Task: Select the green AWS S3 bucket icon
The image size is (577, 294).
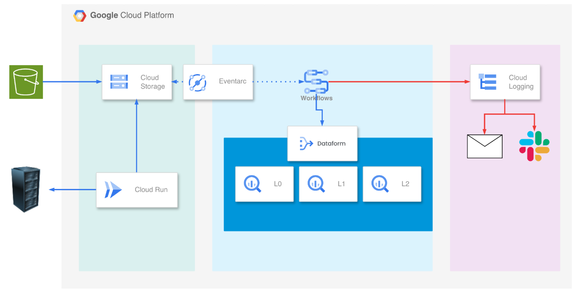Action: [x=26, y=82]
